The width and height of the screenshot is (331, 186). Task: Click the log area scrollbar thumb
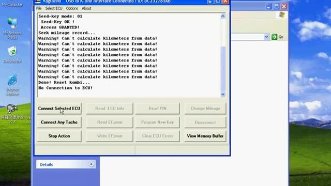[x=223, y=69]
